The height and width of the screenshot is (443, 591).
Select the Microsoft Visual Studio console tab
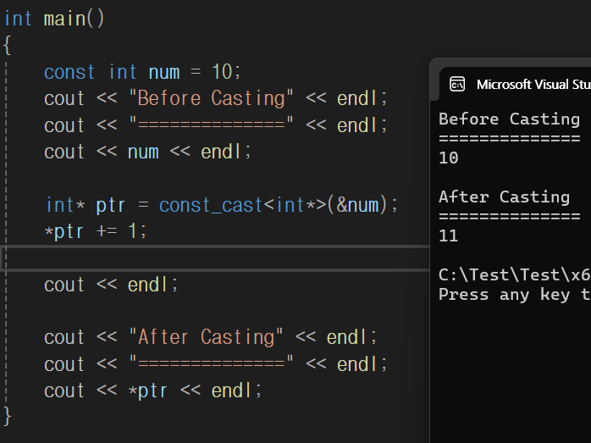[516, 84]
